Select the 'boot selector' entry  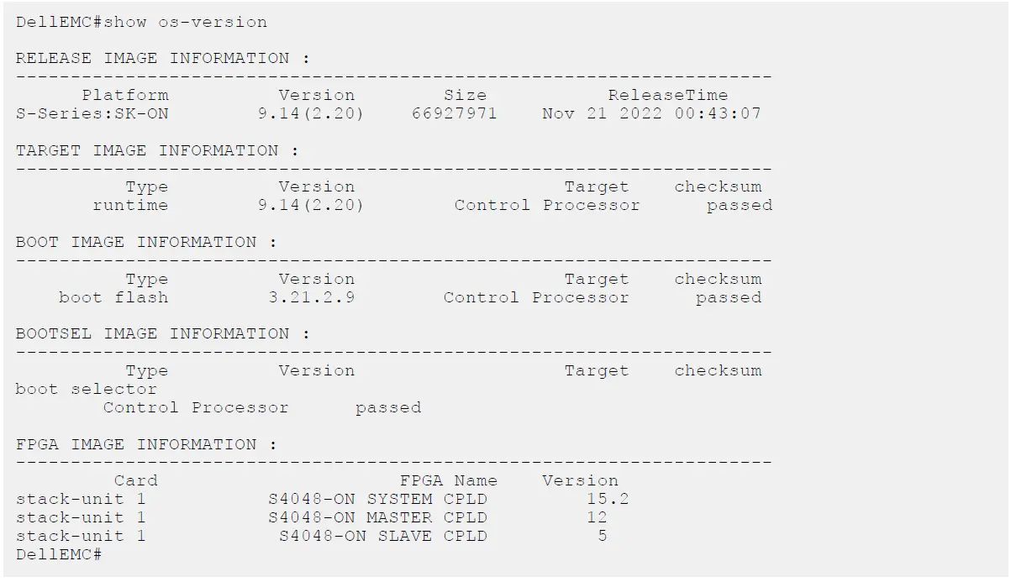point(86,390)
